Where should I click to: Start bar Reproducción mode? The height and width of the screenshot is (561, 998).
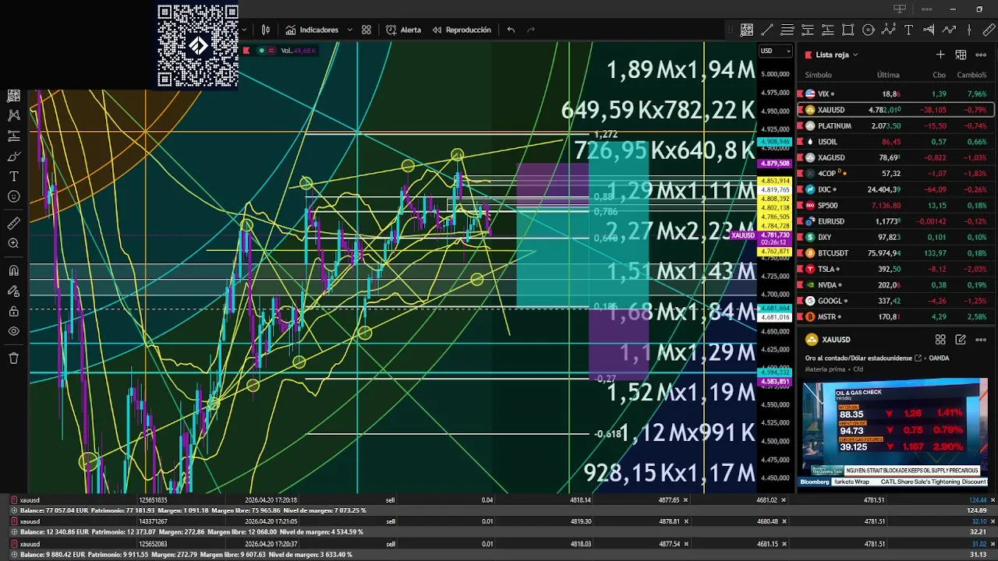coord(462,30)
